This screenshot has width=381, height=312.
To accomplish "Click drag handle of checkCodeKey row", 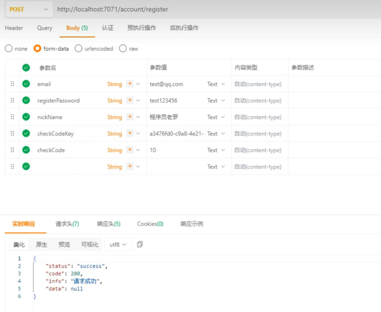I will (x=12, y=134).
